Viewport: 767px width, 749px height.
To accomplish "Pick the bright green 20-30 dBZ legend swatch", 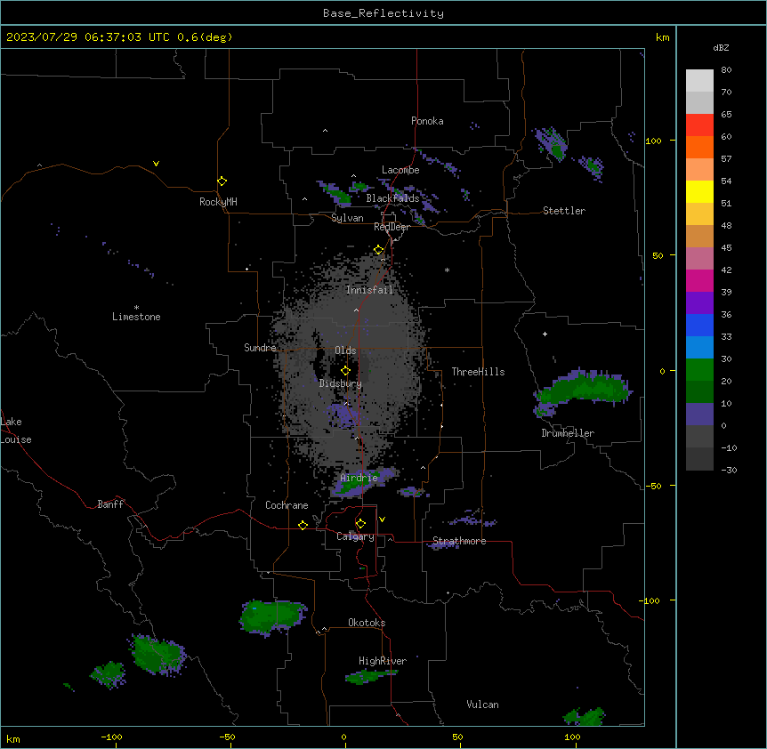I will 699,370.
